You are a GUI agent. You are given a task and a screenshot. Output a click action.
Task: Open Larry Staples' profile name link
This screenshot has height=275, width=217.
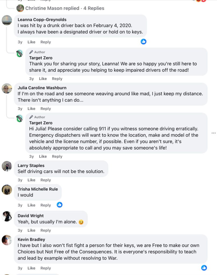pyautogui.click(x=31, y=165)
